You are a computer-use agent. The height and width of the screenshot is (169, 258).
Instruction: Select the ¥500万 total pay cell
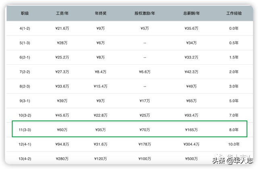(x=191, y=159)
